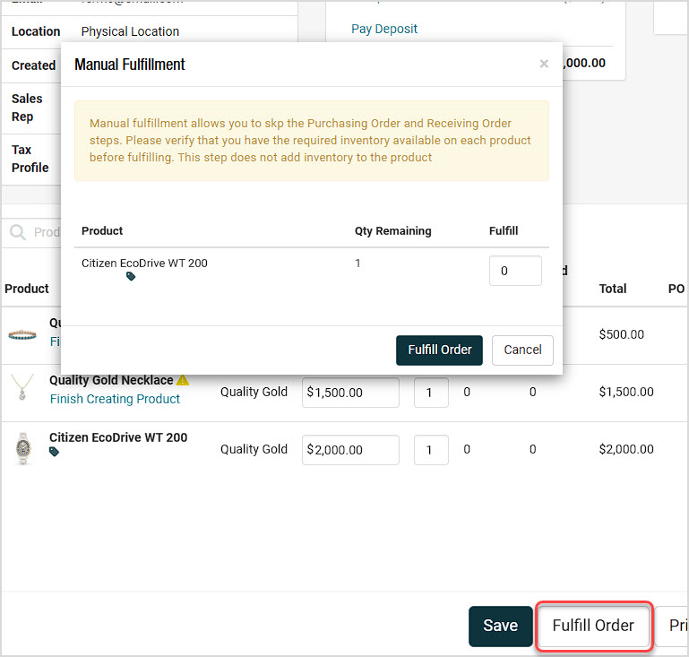
Task: Click Quality Gold vendor in the necklace row
Action: pyautogui.click(x=254, y=392)
